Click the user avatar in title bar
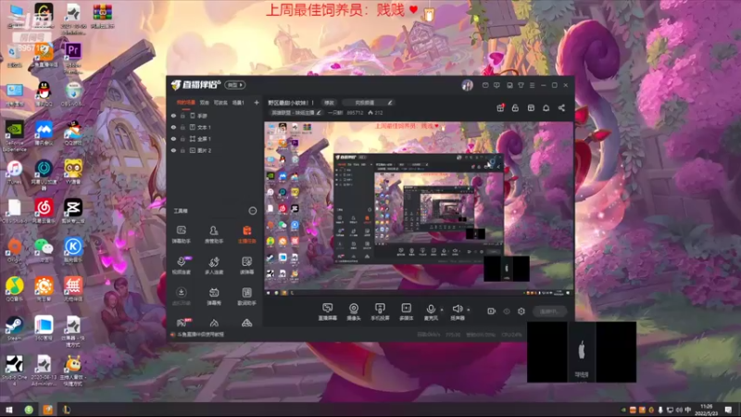This screenshot has height=417, width=741. point(467,85)
